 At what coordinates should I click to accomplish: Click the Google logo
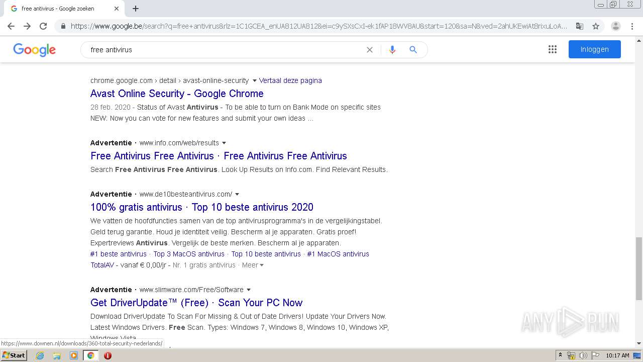(34, 50)
